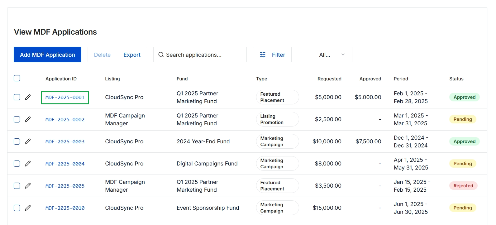Image resolution: width=496 pixels, height=225 pixels.
Task: Click the Application ID column header
Action: pos(61,79)
